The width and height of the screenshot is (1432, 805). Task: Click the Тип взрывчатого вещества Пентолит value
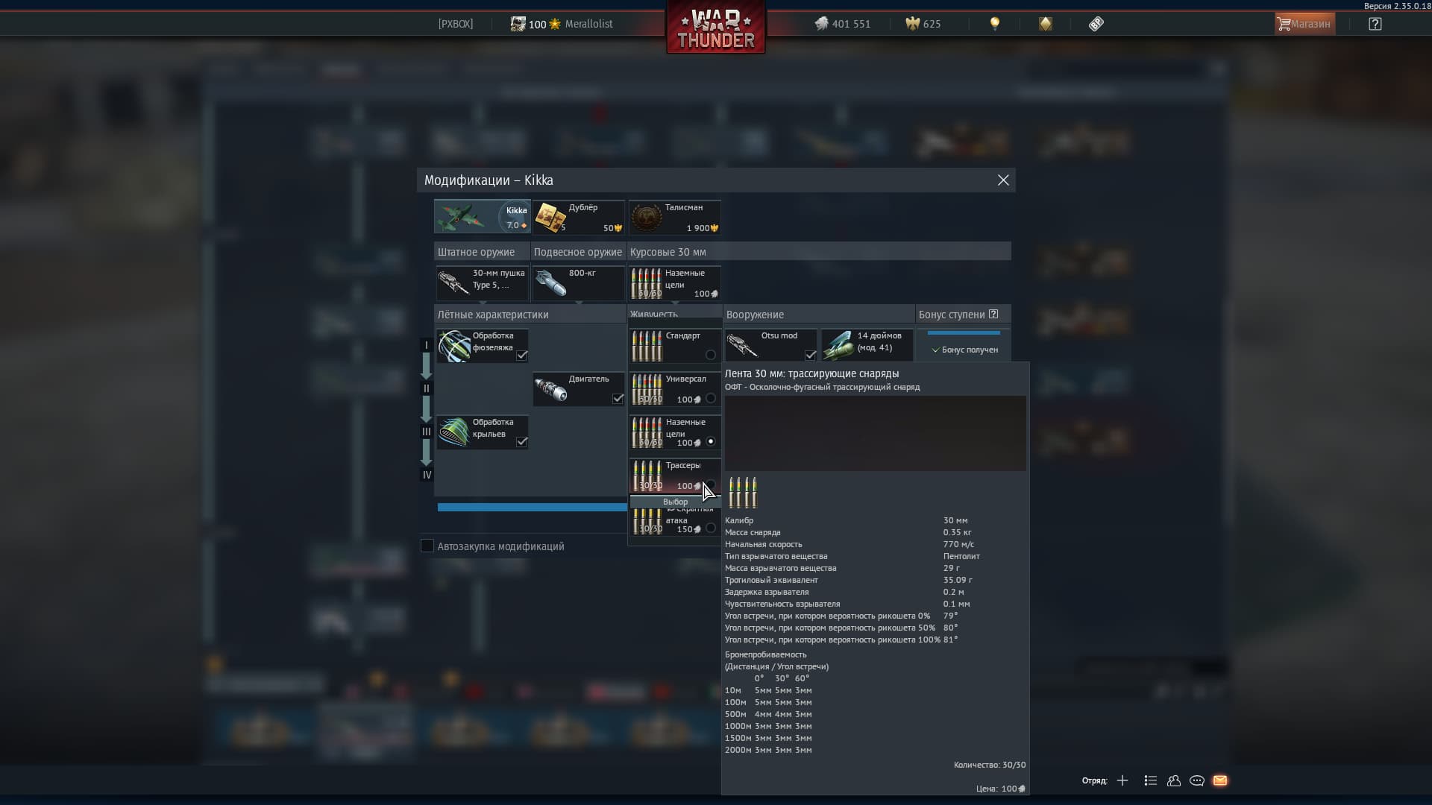tap(961, 556)
